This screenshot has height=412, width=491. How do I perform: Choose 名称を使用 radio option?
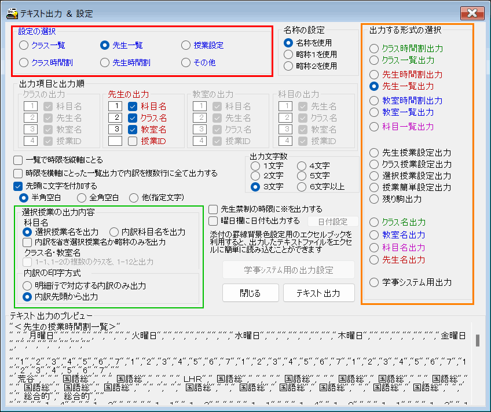tap(288, 43)
